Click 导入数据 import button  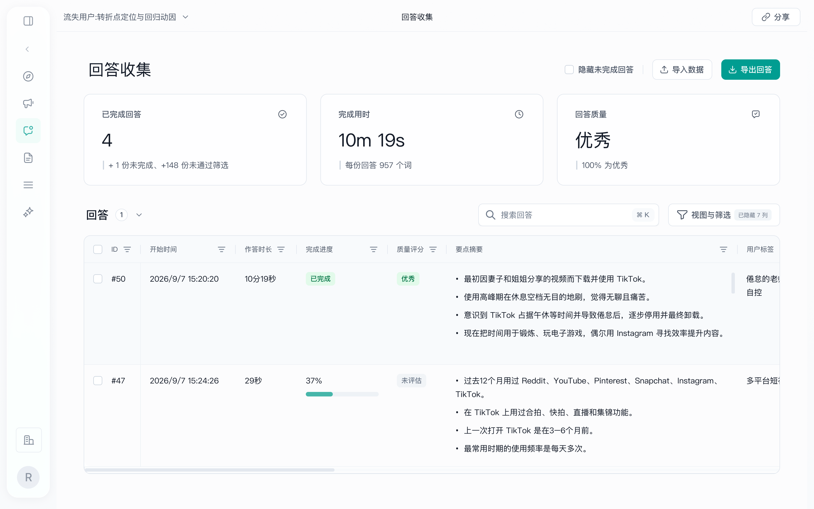tap(682, 70)
